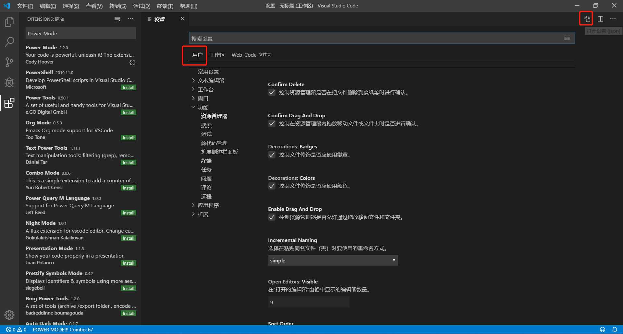This screenshot has height=334, width=623.
Task: Select 扩展侧边栏面板 settings tree item
Action: (x=219, y=152)
